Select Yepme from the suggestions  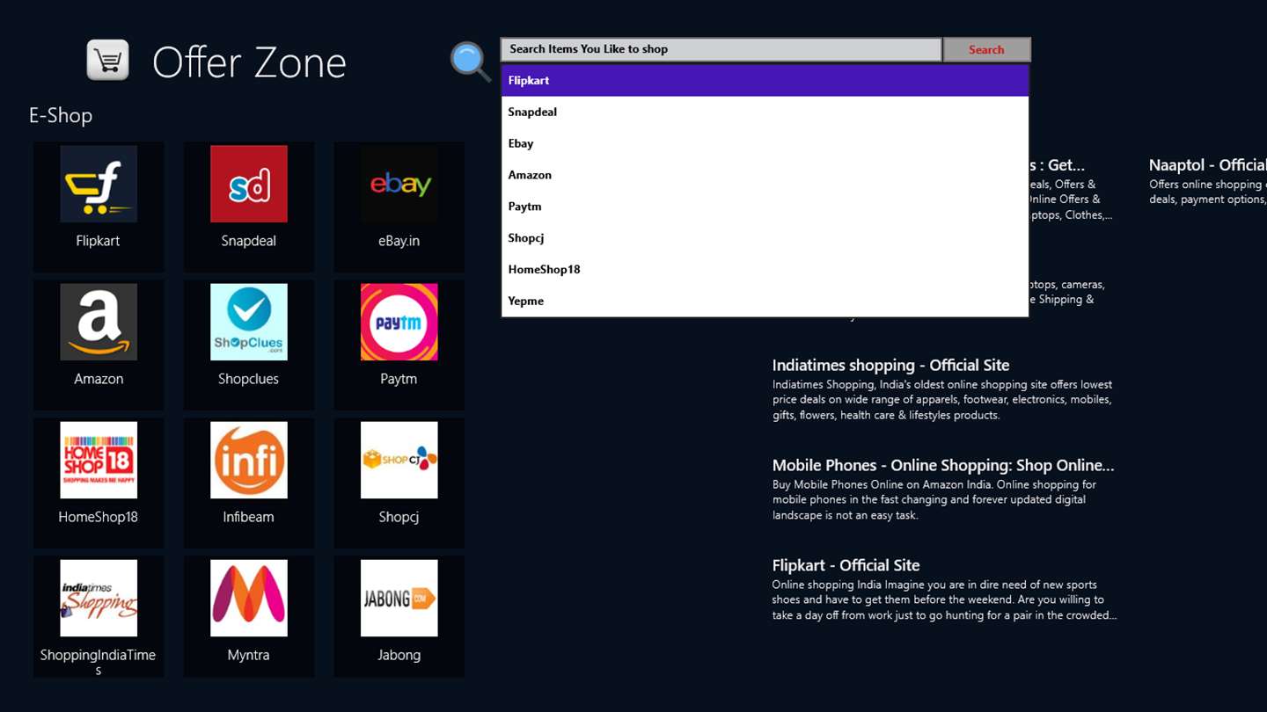(x=765, y=301)
